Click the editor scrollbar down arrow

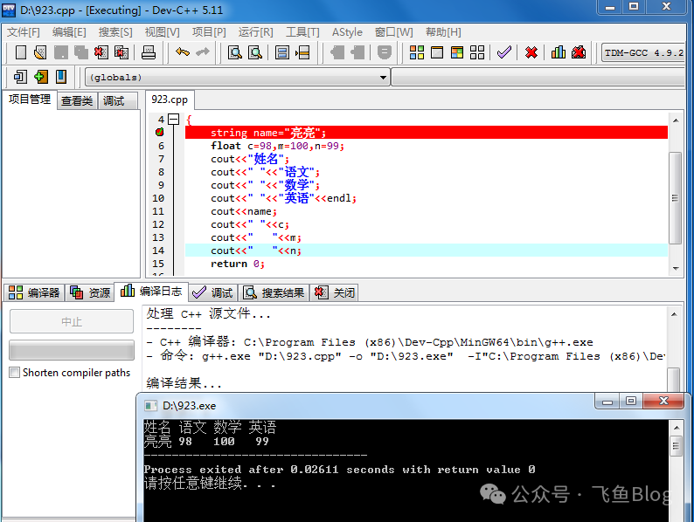click(x=676, y=268)
